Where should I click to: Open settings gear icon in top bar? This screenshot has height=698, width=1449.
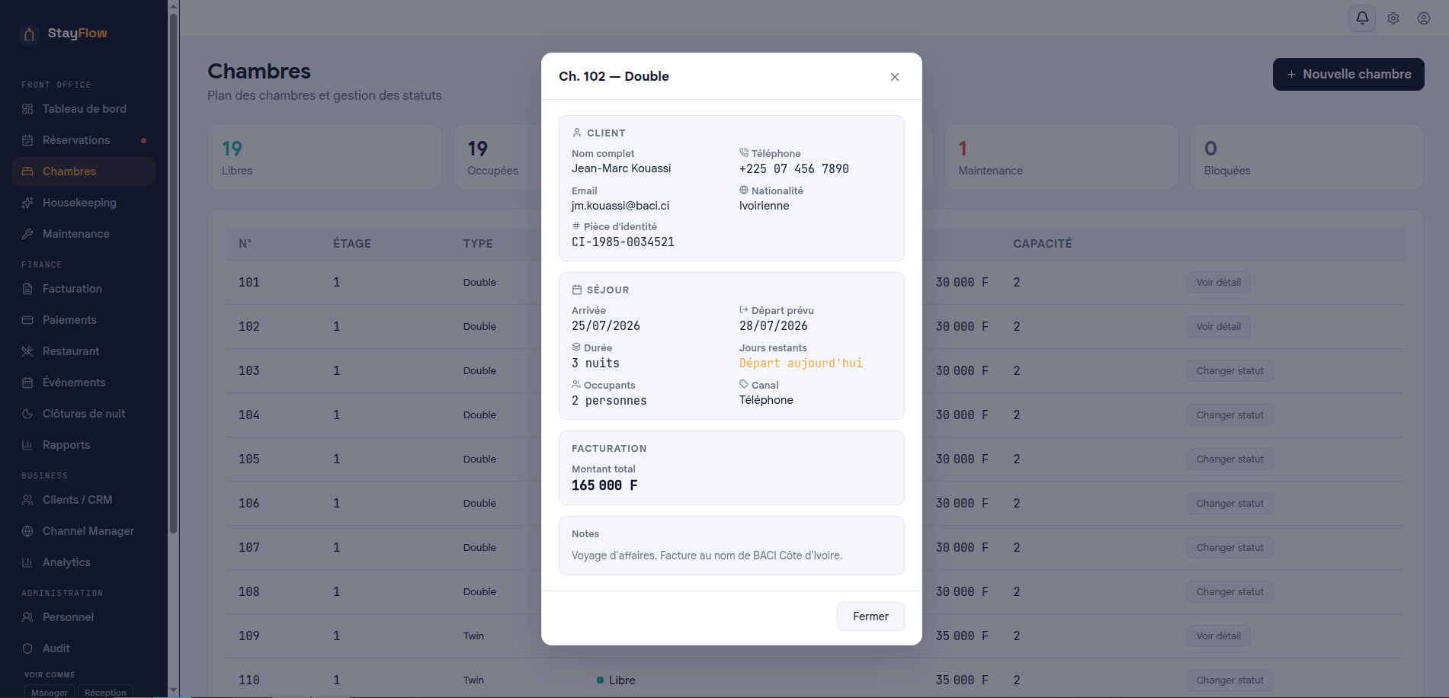1393,18
